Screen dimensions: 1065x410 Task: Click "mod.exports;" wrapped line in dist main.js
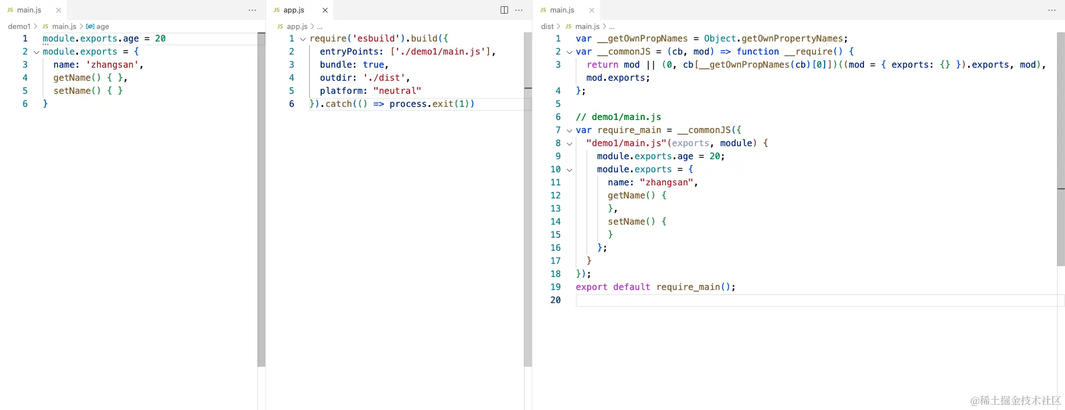tap(618, 78)
